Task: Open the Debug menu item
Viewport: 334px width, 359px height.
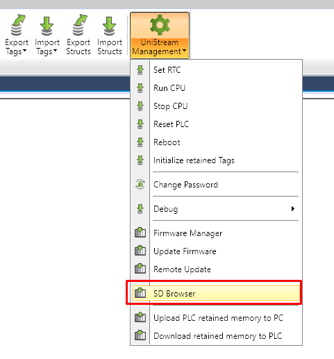Action: (x=217, y=209)
